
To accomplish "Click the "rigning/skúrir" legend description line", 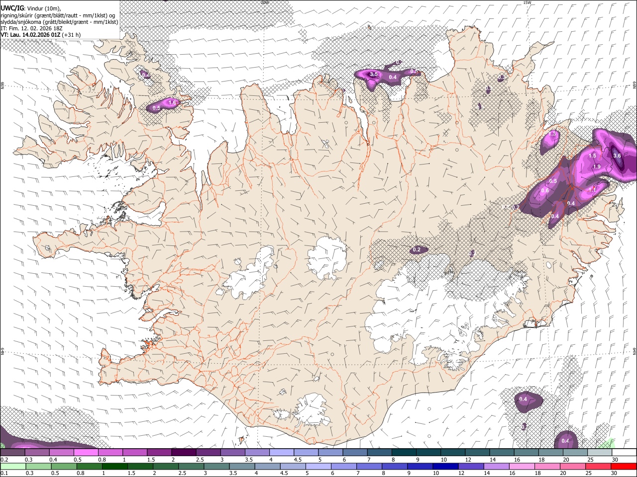I will (x=58, y=15).
